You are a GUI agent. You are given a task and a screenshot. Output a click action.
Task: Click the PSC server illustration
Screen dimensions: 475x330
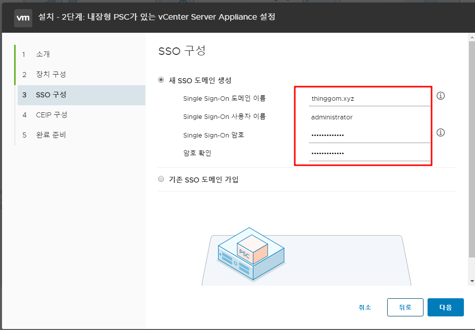click(251, 254)
